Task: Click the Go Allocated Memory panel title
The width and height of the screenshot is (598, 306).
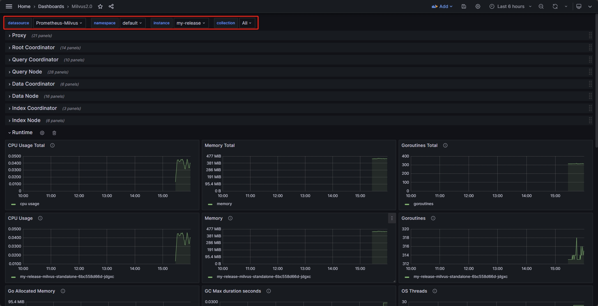Action: (x=31, y=291)
